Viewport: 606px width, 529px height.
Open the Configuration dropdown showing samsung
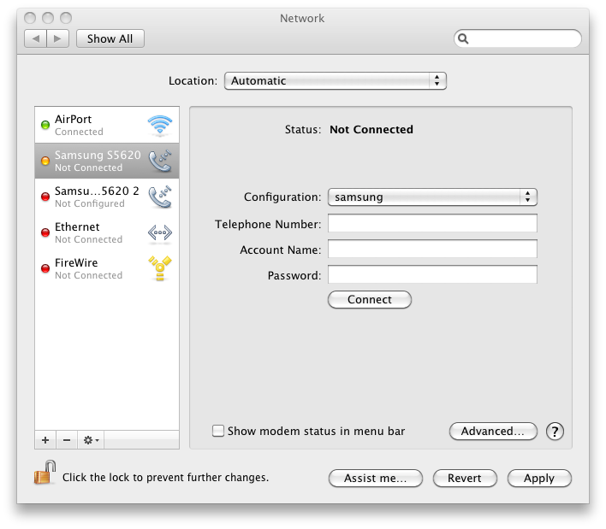click(x=432, y=197)
